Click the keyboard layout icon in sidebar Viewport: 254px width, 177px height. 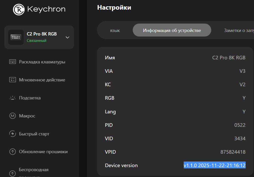click(x=12, y=62)
